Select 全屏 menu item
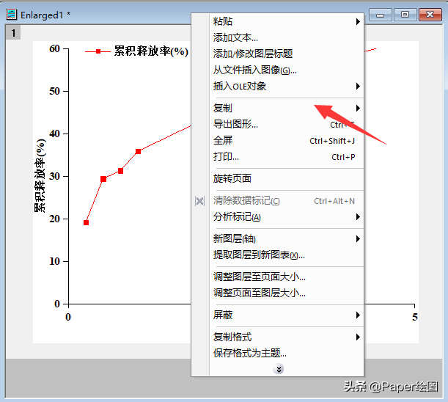Image resolution: width=448 pixels, height=402 pixels. pos(286,140)
